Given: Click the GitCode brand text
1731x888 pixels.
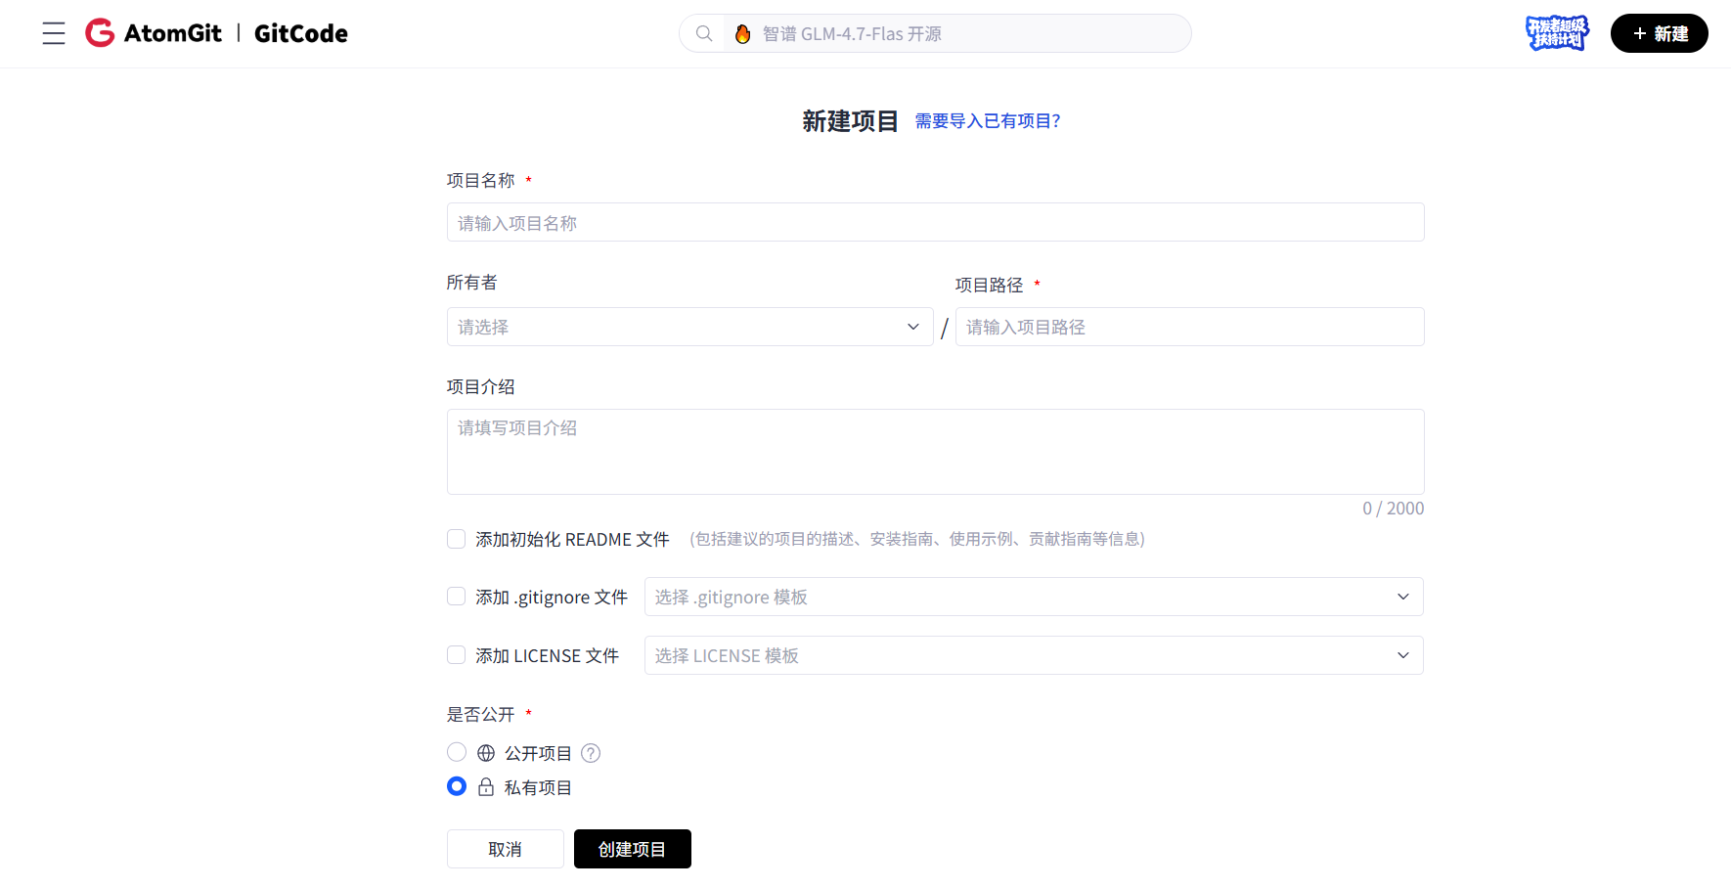Looking at the screenshot, I should pyautogui.click(x=301, y=33).
